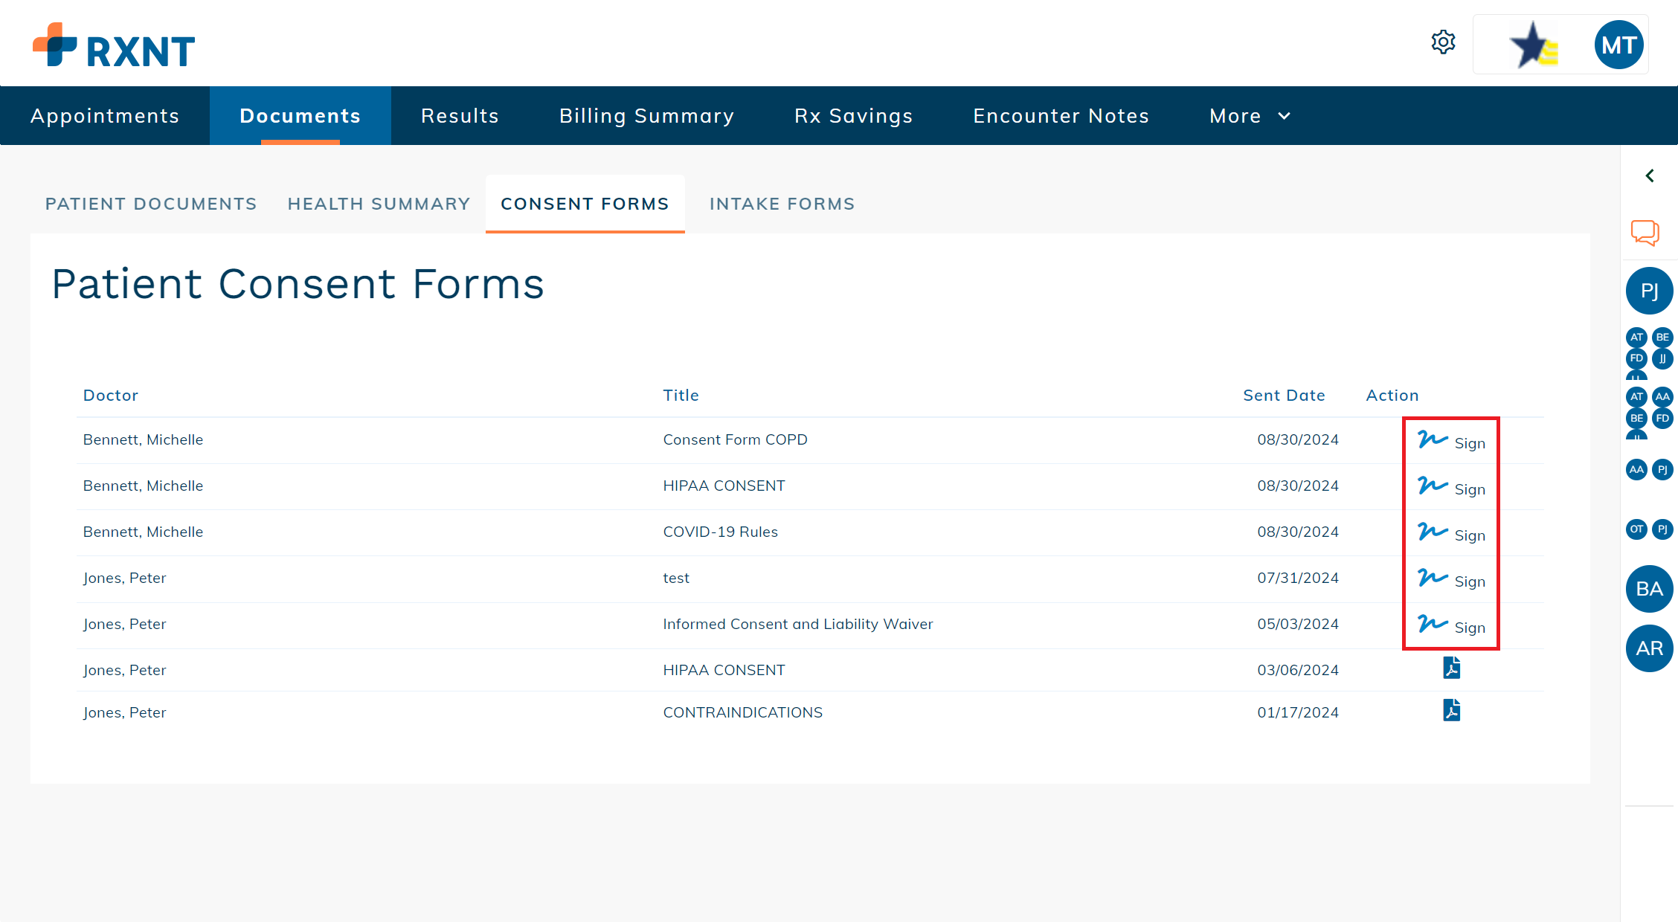Click the Sent Date column header

(x=1284, y=396)
